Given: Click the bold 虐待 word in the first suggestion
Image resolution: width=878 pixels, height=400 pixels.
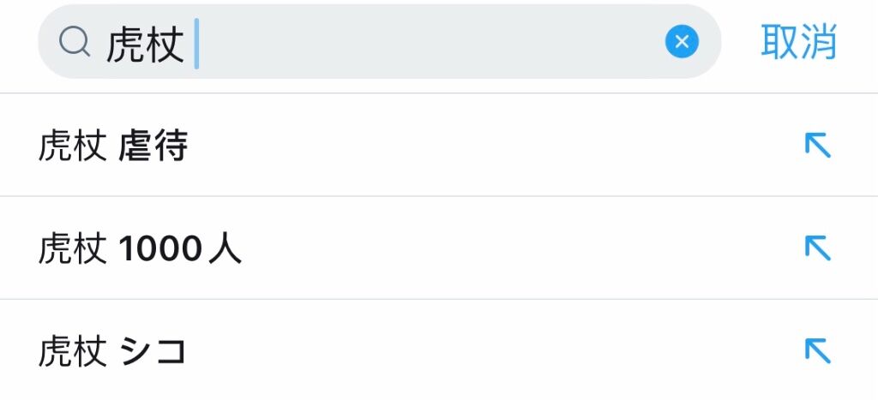Looking at the screenshot, I should point(153,146).
